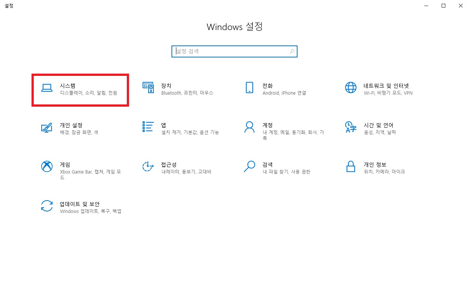Select the 접근성 title text
This screenshot has height=308, width=469.
(169, 165)
